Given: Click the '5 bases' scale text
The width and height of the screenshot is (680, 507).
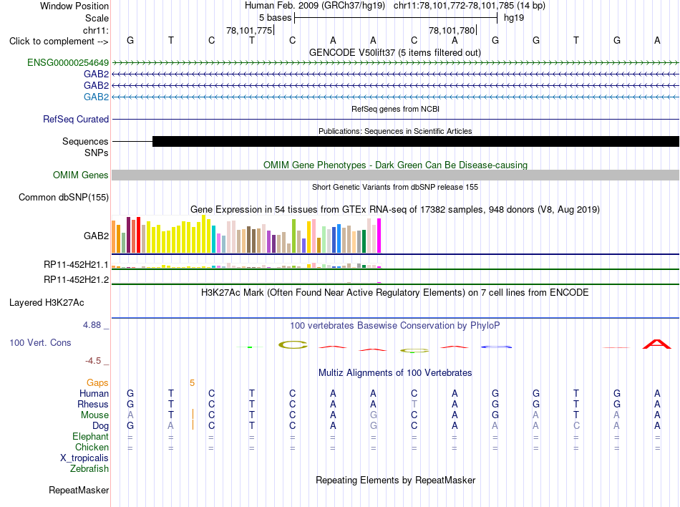Looking at the screenshot, I should pyautogui.click(x=275, y=18).
